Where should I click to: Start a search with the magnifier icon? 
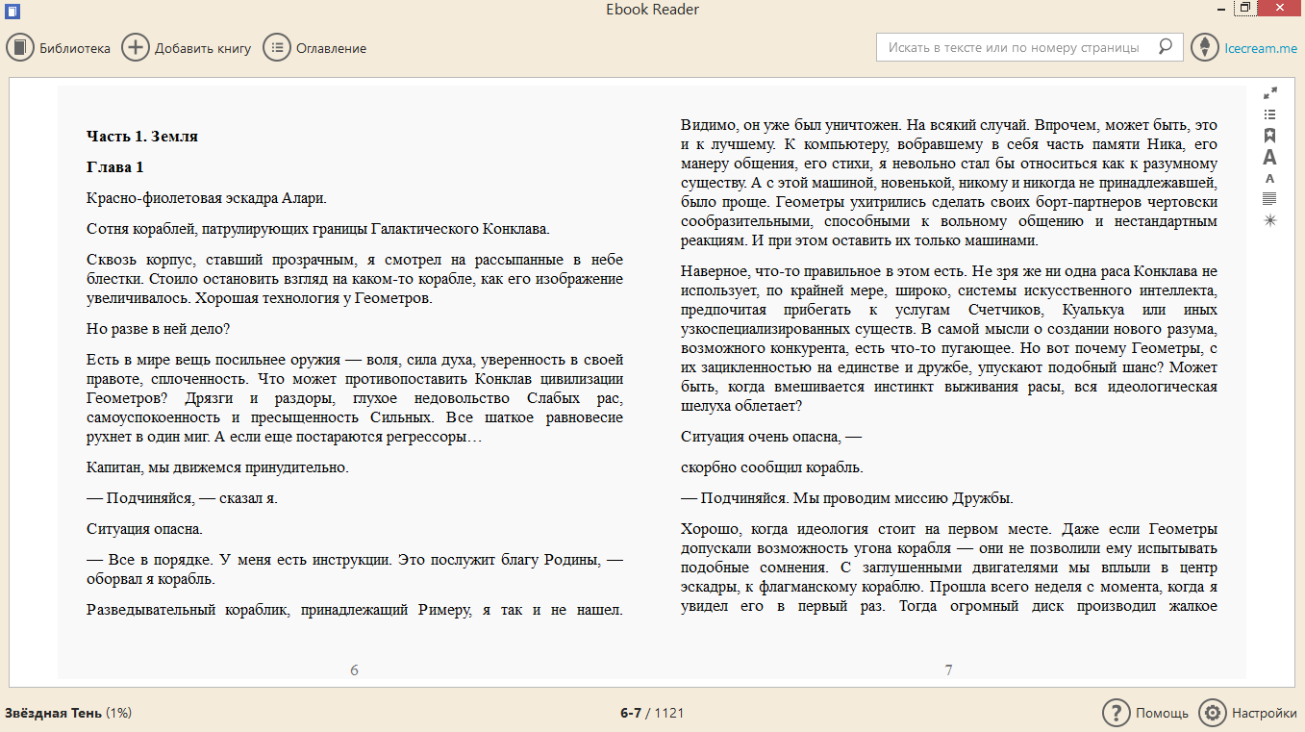[x=1165, y=46]
